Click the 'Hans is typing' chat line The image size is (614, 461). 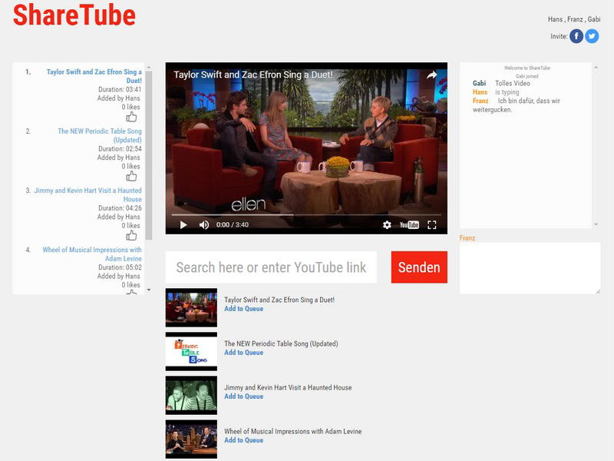click(x=496, y=92)
